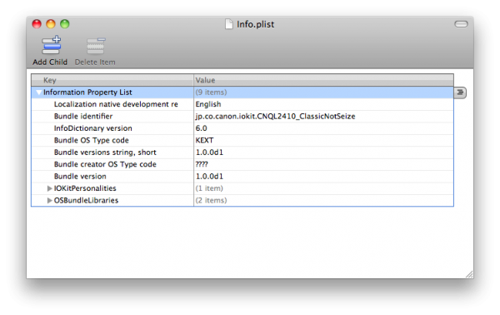The height and width of the screenshot is (315, 500).
Task: Collapse the Information Property List disclosure triangle
Action: point(38,92)
